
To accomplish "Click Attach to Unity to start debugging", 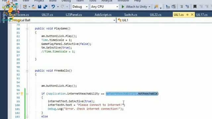I will click(134, 7).
